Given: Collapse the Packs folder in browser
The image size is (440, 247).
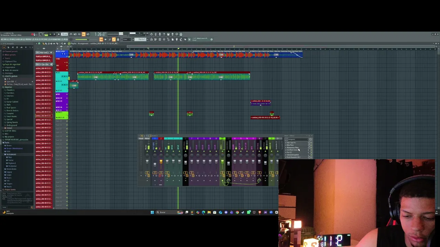Looking at the screenshot, I should click(x=7, y=142).
